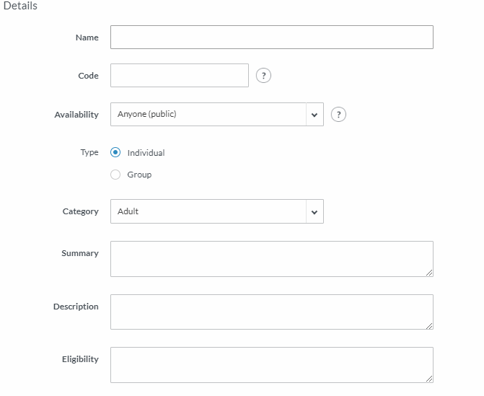Open the Anyone (public) combo box
The image size is (484, 396).
pos(217,115)
